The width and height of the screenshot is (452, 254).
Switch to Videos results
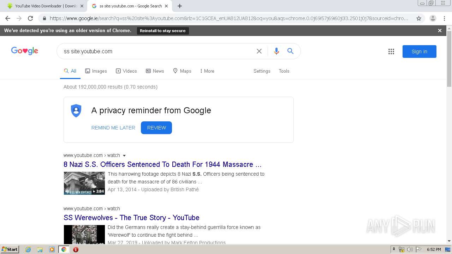(126, 71)
